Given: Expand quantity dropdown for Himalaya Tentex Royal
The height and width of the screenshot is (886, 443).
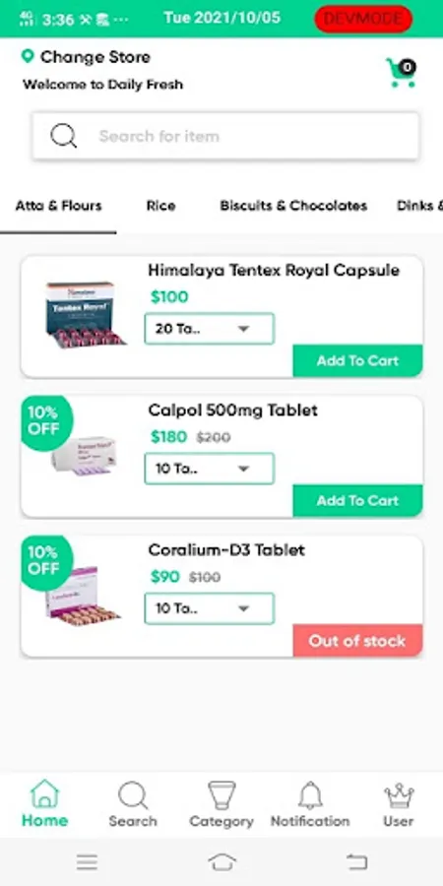Looking at the screenshot, I should (x=210, y=328).
